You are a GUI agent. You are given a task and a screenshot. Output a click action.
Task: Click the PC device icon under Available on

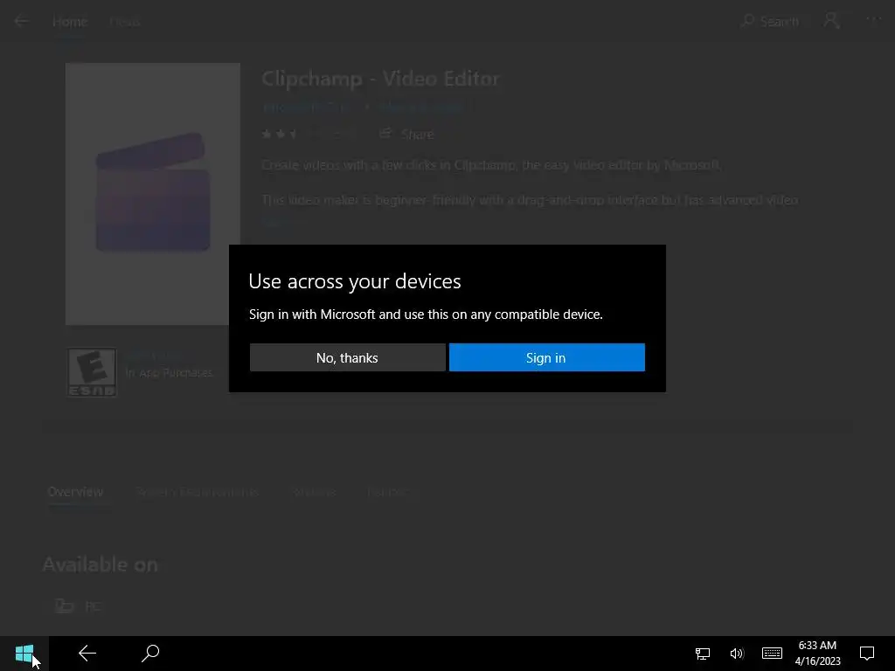click(65, 605)
